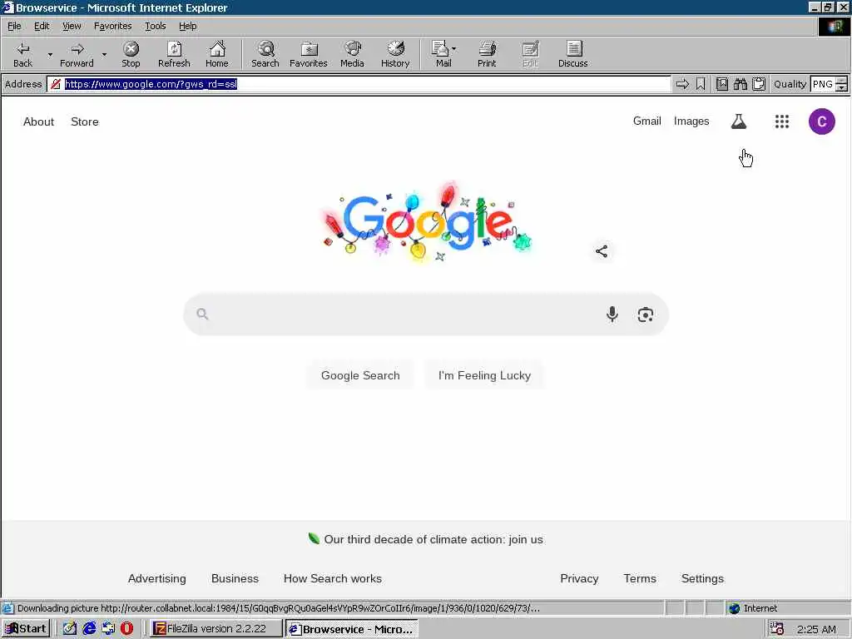
Task: Click the Discuss toolbar button
Action: (572, 54)
